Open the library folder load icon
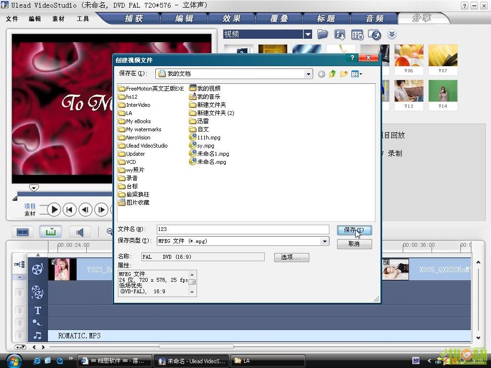 pyautogui.click(x=323, y=34)
